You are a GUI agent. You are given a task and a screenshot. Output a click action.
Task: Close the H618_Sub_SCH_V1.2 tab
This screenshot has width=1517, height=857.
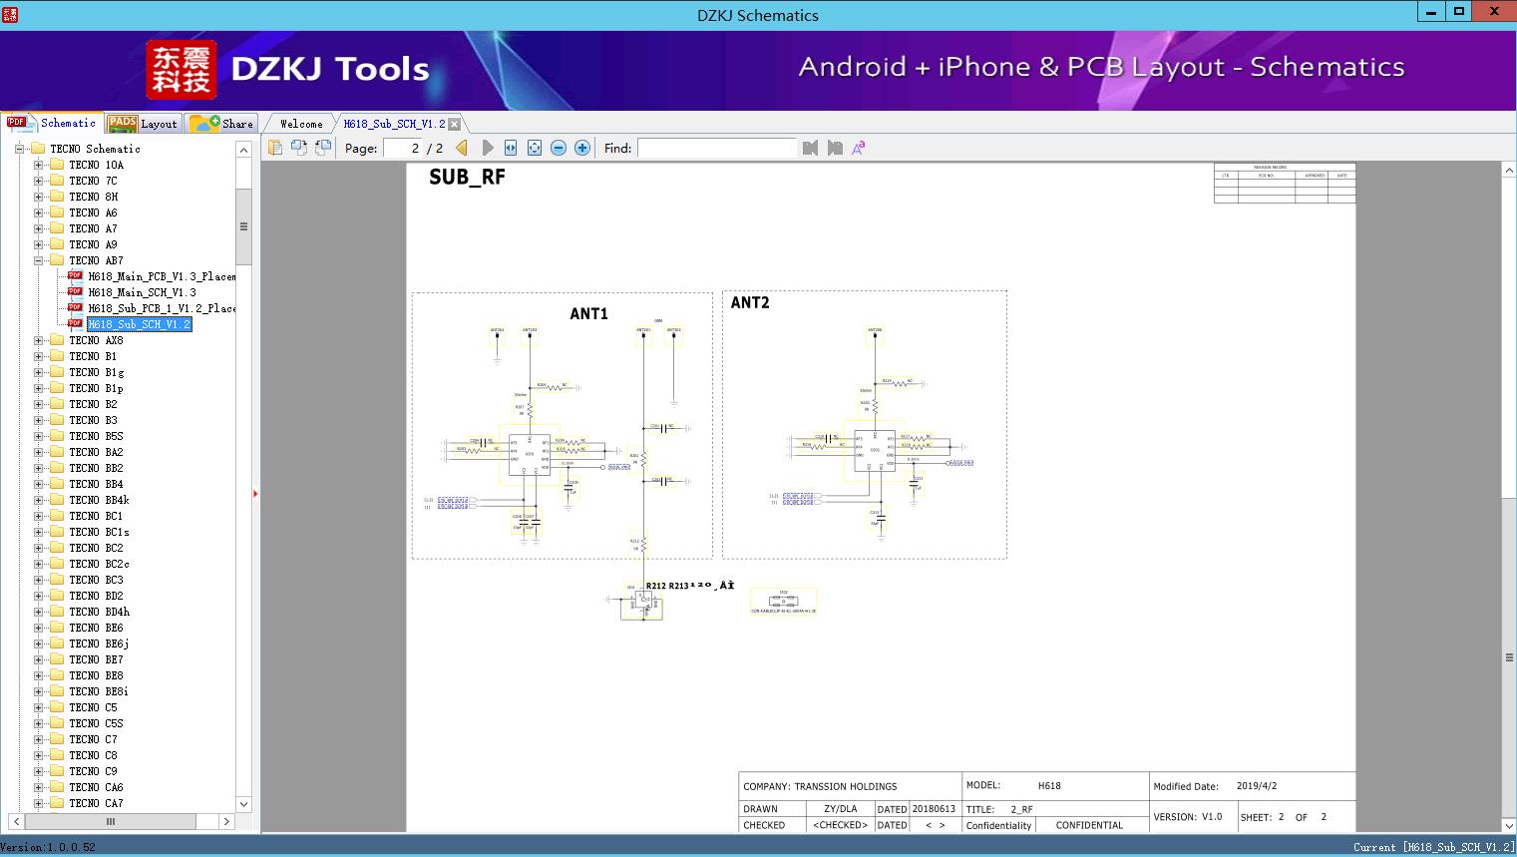pos(455,124)
